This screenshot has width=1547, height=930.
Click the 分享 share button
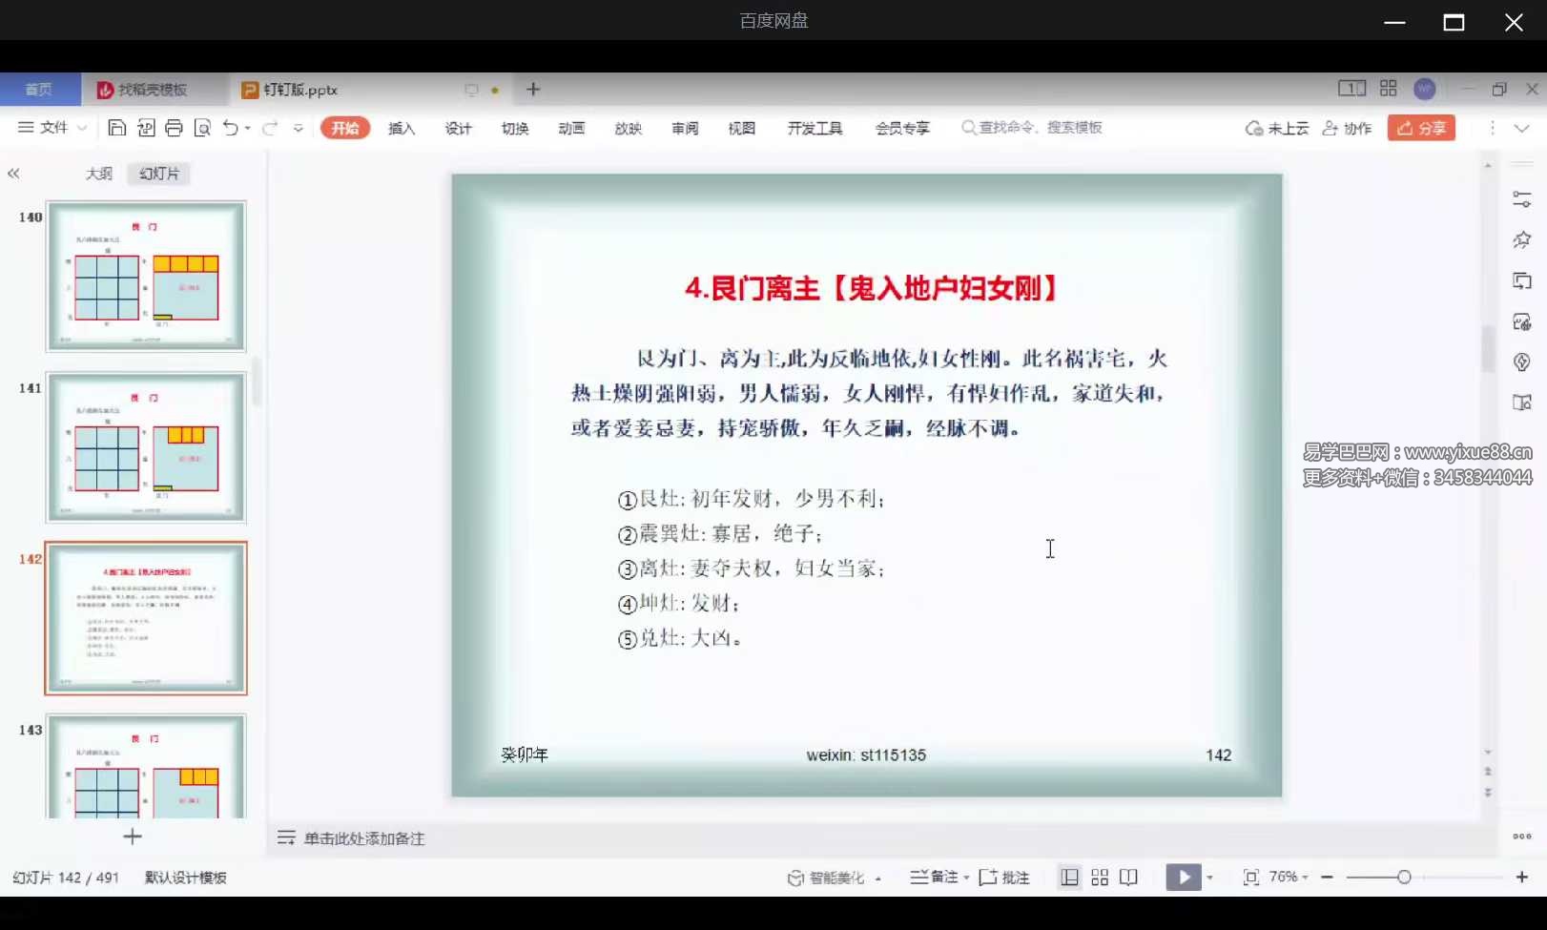pos(1421,127)
